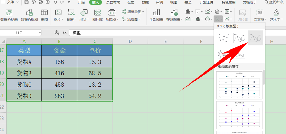Click the 形状 shapes icon
This screenshot has width=286, height=134.
tap(84, 12)
